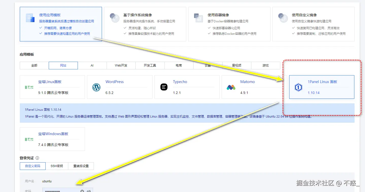Click the application template list icon
Screen dimensions: 365x192
tap(30, 18)
